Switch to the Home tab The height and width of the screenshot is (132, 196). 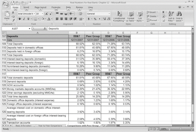[15, 8]
